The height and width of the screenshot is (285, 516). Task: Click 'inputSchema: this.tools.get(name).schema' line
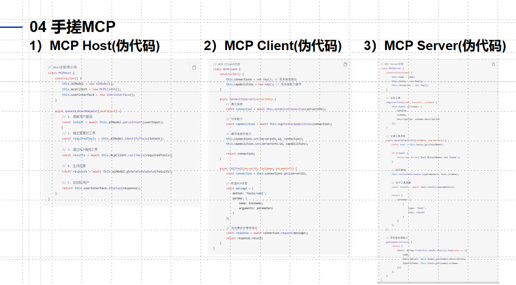click(x=430, y=263)
